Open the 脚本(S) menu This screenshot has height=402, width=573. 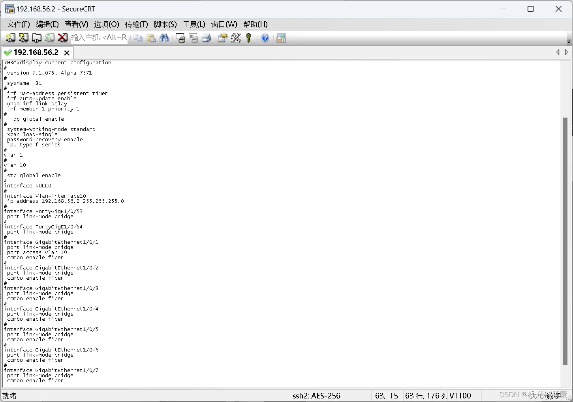[x=165, y=24]
